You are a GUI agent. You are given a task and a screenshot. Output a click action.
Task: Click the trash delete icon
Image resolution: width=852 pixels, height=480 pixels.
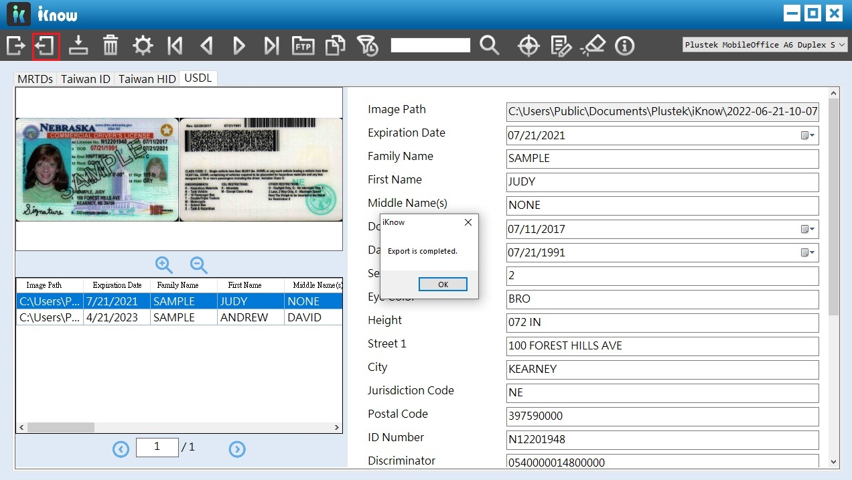[x=111, y=46]
